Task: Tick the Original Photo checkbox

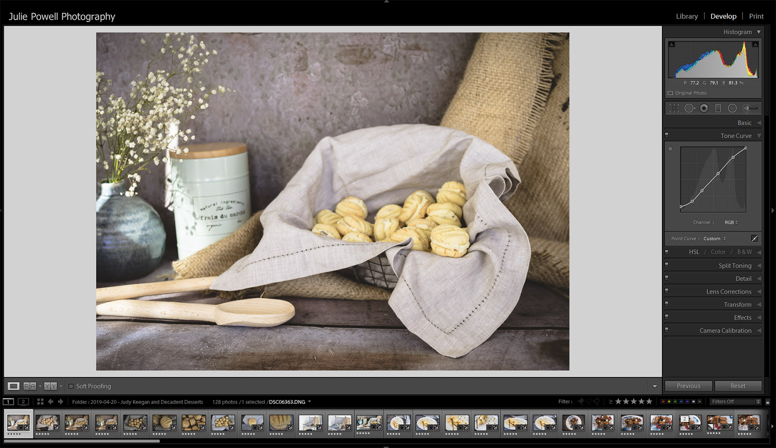Action: (670, 93)
